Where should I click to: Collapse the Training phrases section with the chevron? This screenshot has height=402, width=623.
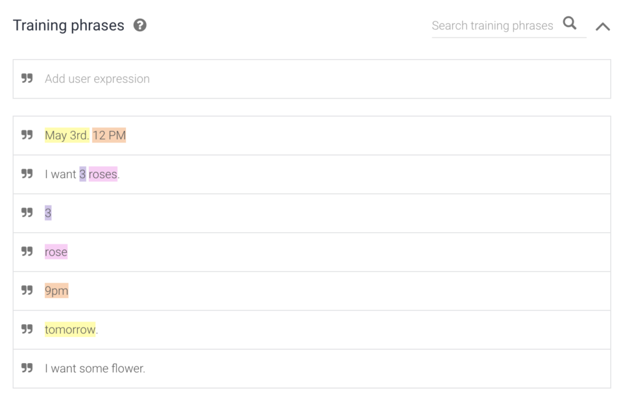coord(604,27)
